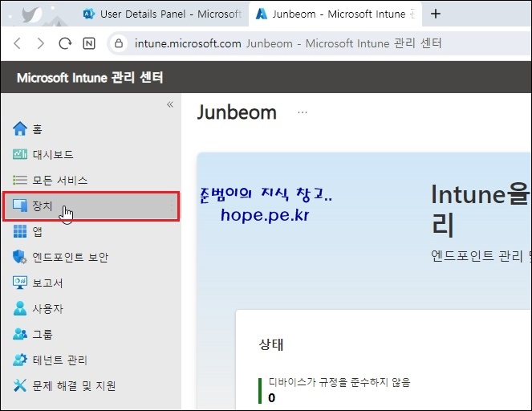The height and width of the screenshot is (411, 532).
Task: Click the Junbeom page title
Action: click(237, 112)
